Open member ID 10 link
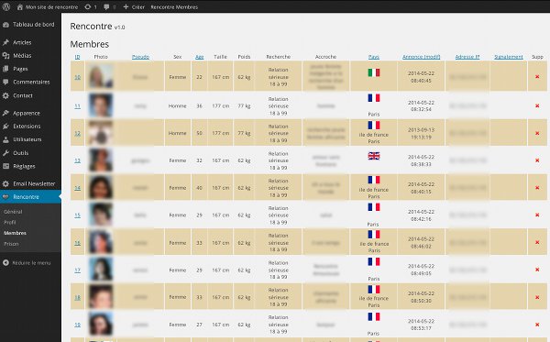The image size is (550, 342). (x=78, y=77)
